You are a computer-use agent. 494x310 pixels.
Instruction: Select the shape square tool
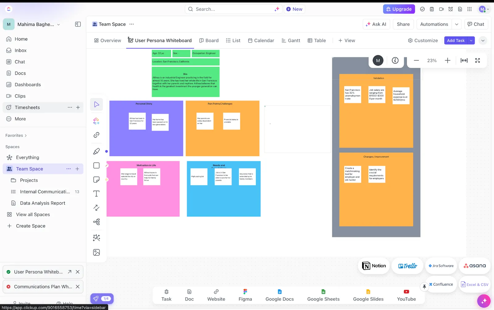click(96, 165)
